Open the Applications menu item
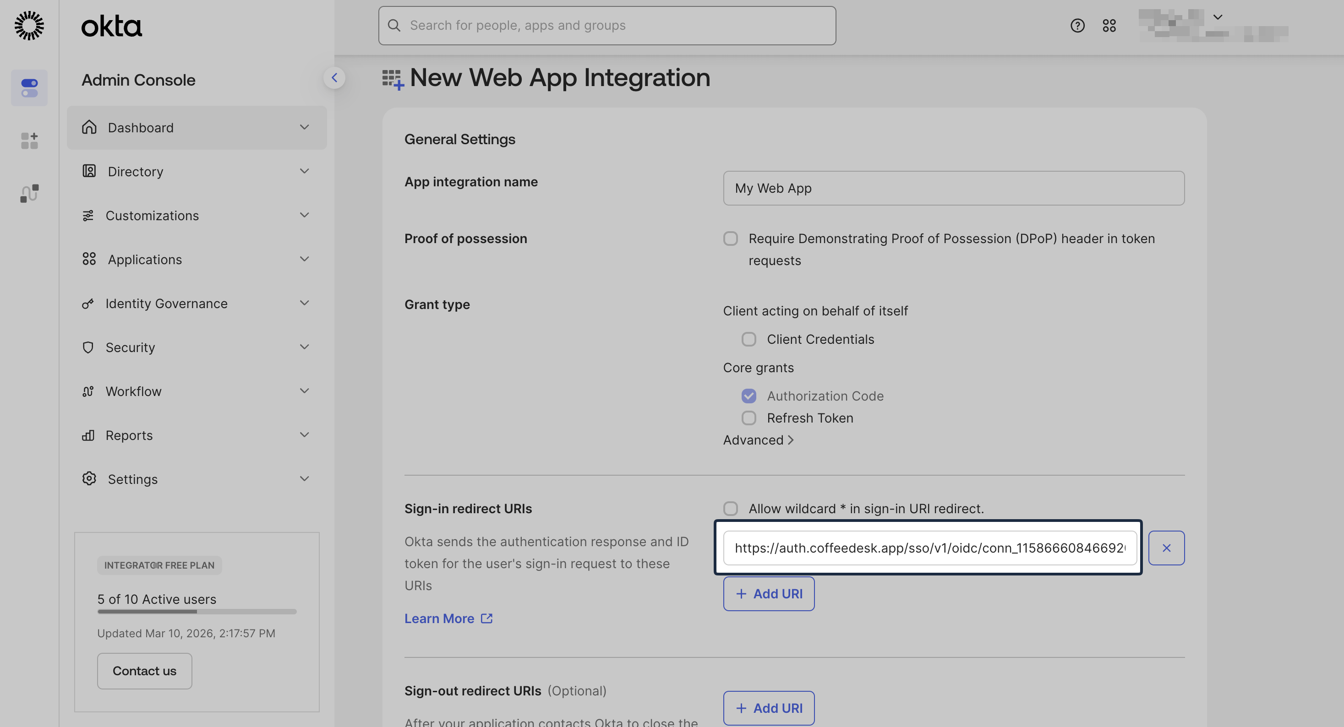The height and width of the screenshot is (727, 1344). tap(144, 259)
